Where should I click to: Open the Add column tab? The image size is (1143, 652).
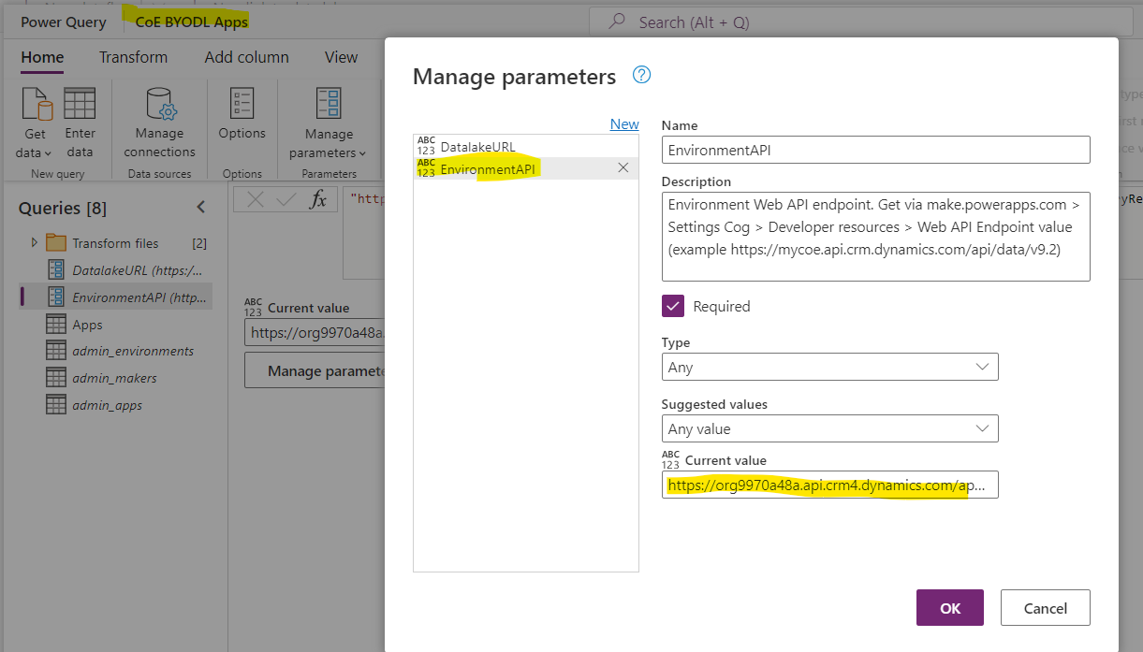pyautogui.click(x=246, y=57)
